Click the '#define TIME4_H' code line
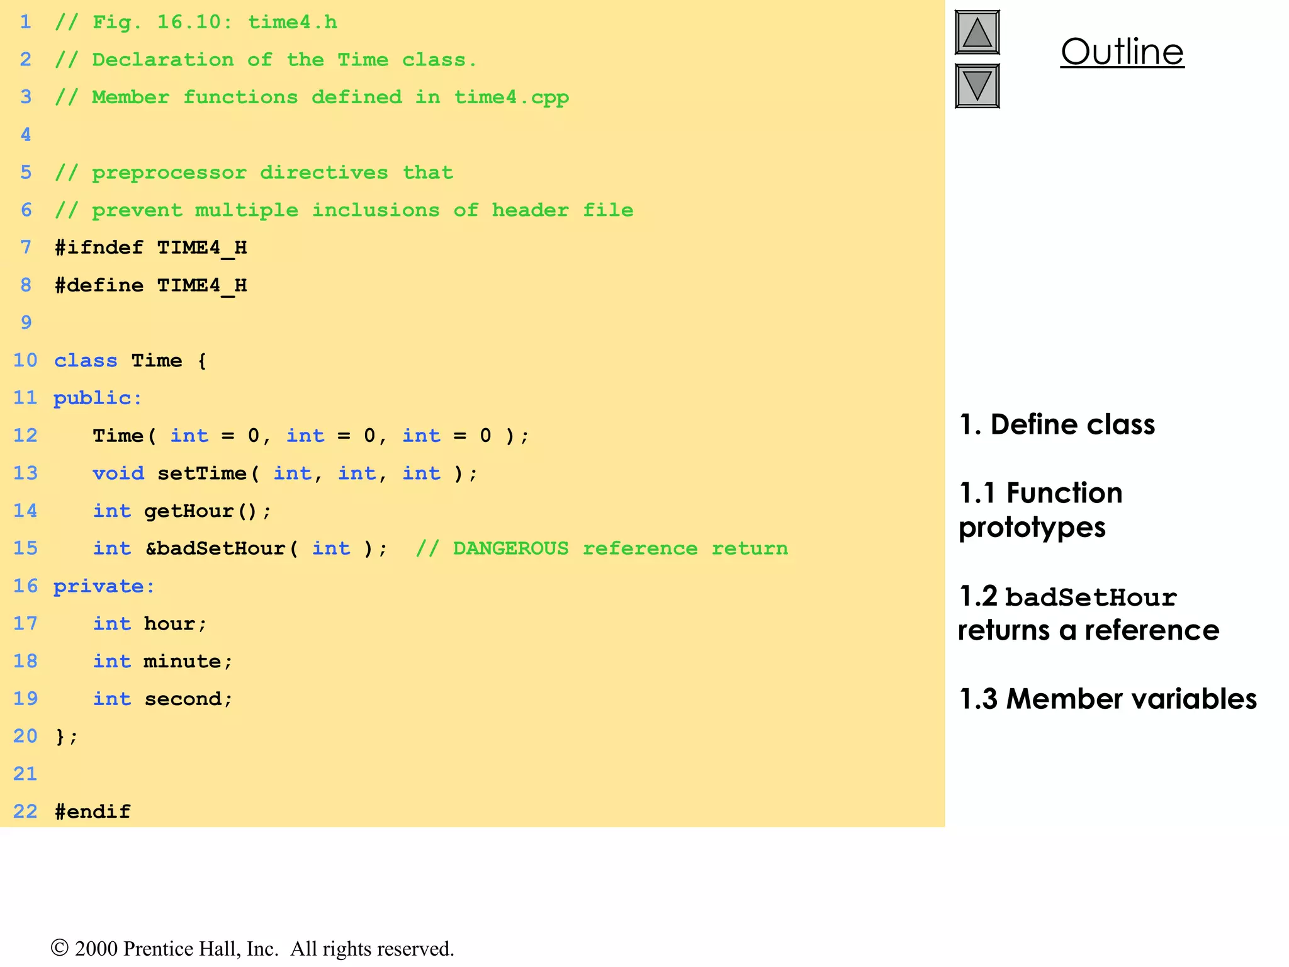Viewport: 1289px width, 967px height. [x=150, y=286]
